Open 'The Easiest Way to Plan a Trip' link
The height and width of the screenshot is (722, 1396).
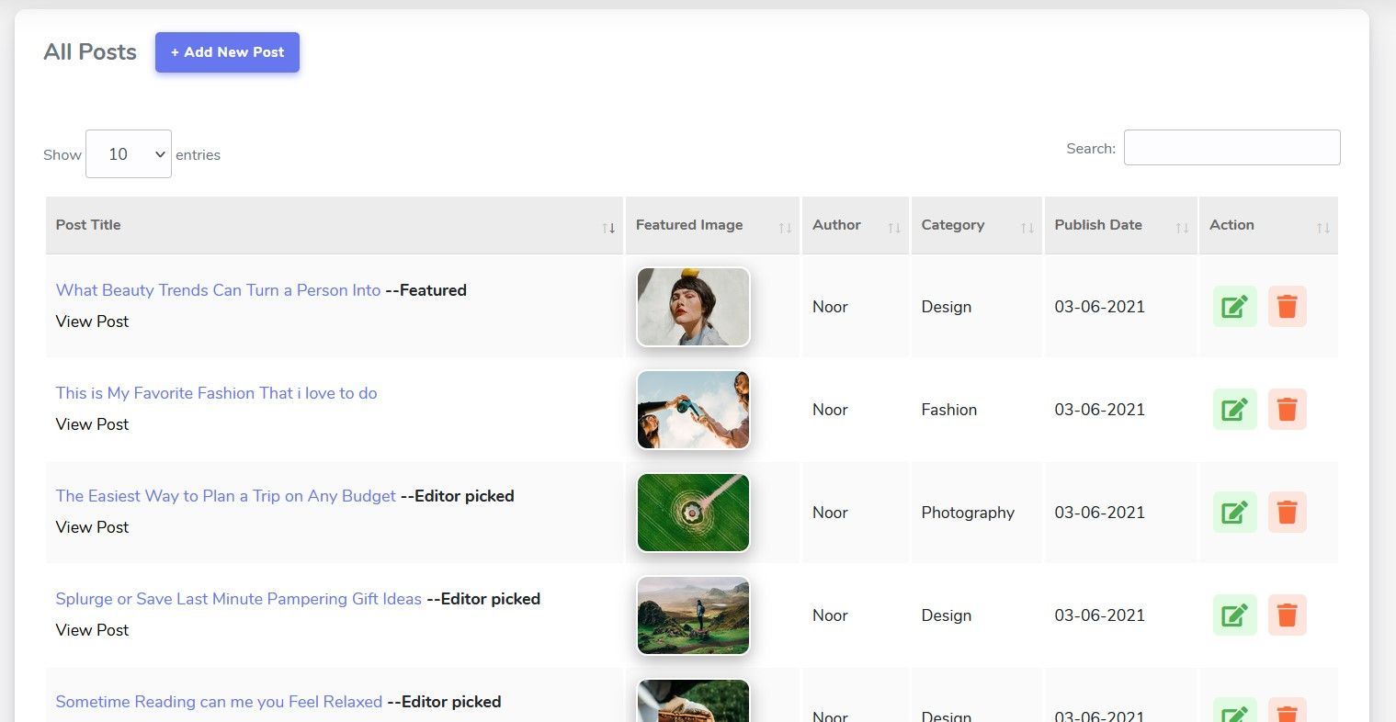coord(225,496)
